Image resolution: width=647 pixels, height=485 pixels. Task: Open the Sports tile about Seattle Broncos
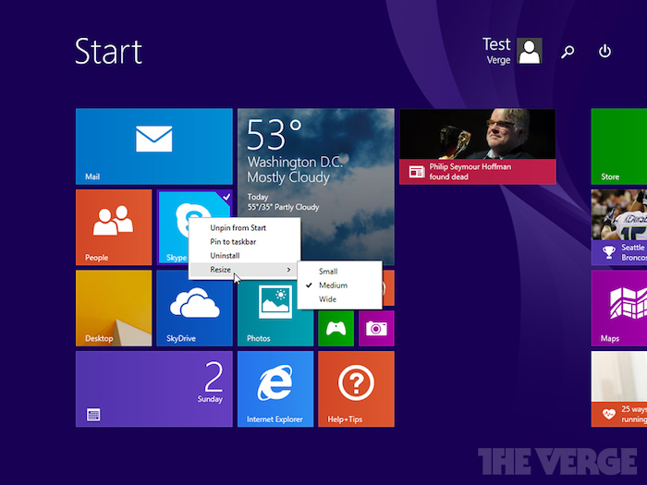click(x=618, y=227)
